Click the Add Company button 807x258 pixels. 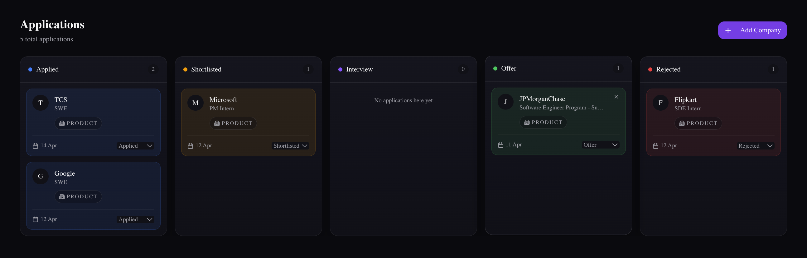[x=752, y=30]
